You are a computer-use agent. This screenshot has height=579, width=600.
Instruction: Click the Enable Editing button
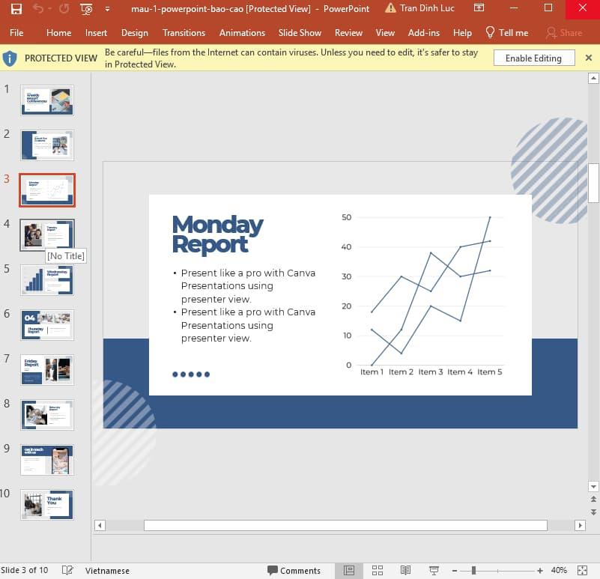tap(533, 58)
